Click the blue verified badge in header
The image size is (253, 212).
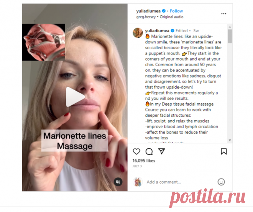[164, 11]
